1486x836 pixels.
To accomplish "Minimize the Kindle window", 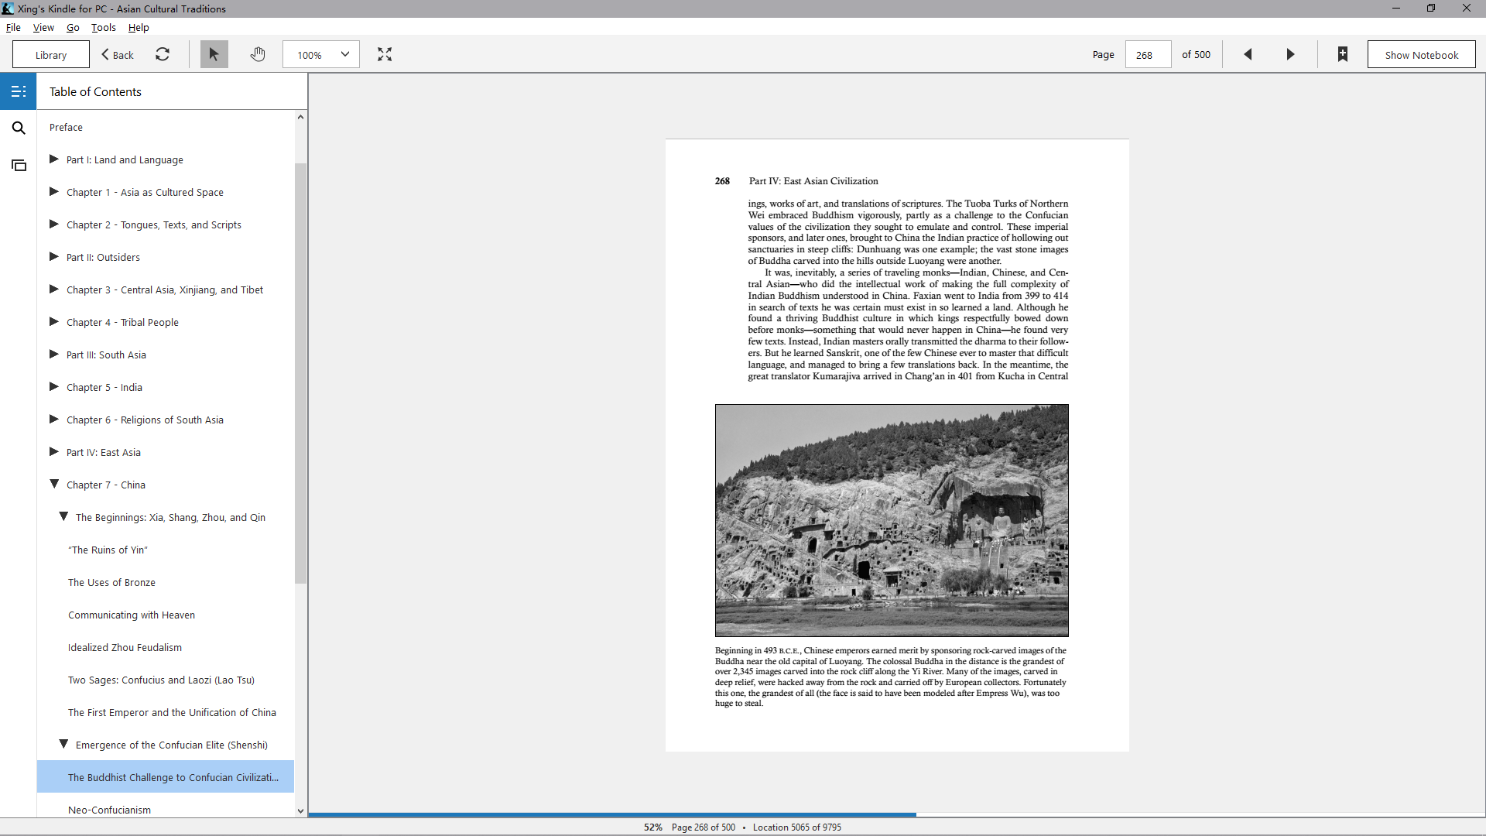I will coord(1395,9).
